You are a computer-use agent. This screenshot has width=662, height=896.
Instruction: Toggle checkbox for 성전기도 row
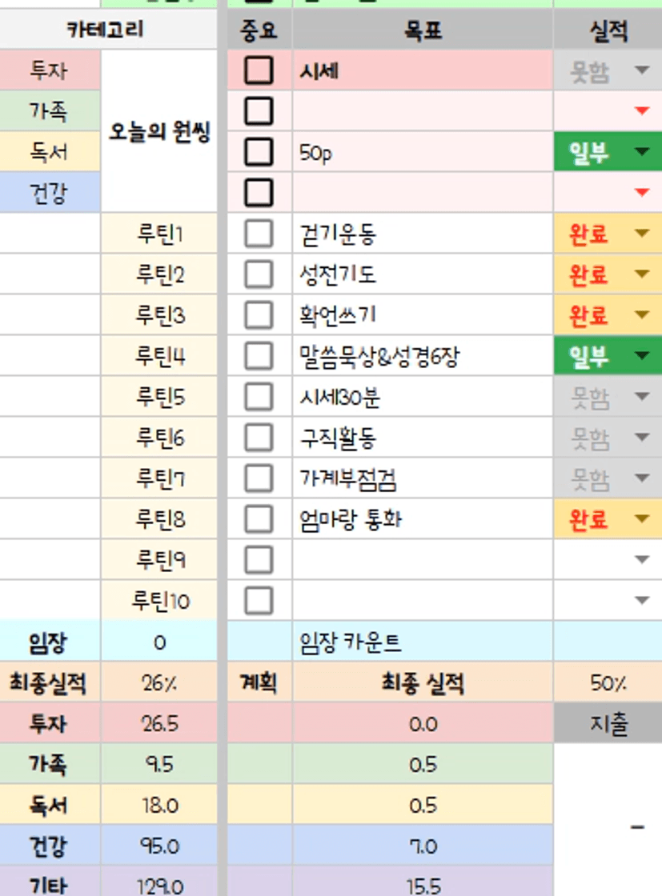point(259,274)
